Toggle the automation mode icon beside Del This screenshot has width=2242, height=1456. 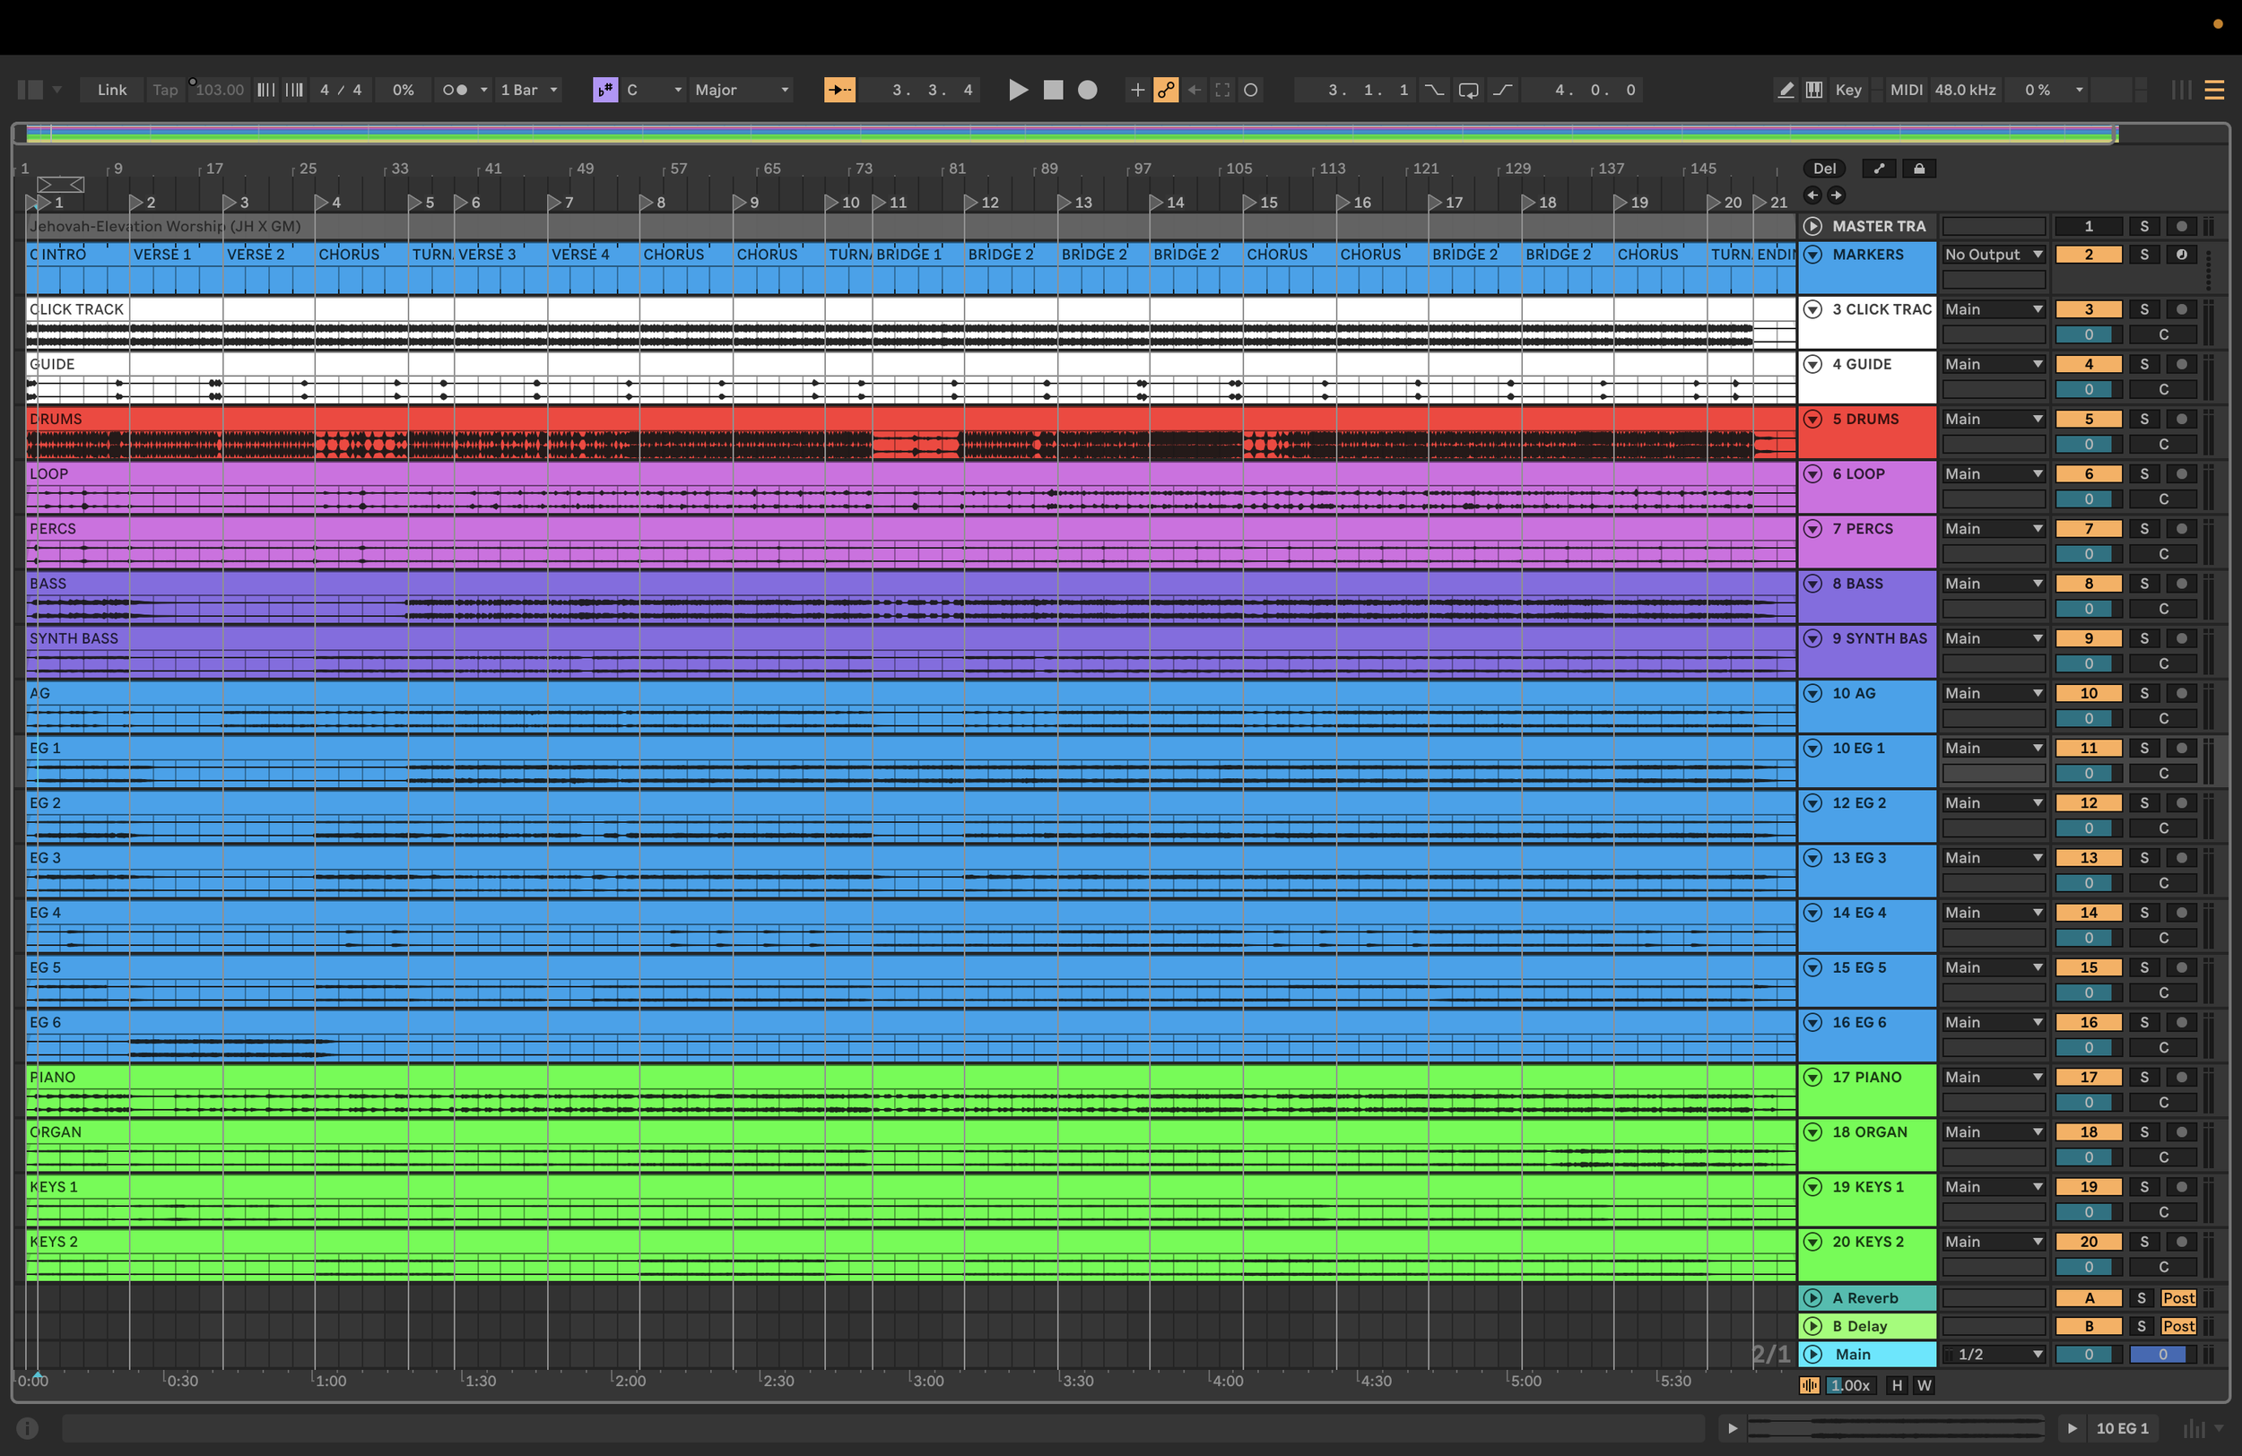tap(1880, 169)
